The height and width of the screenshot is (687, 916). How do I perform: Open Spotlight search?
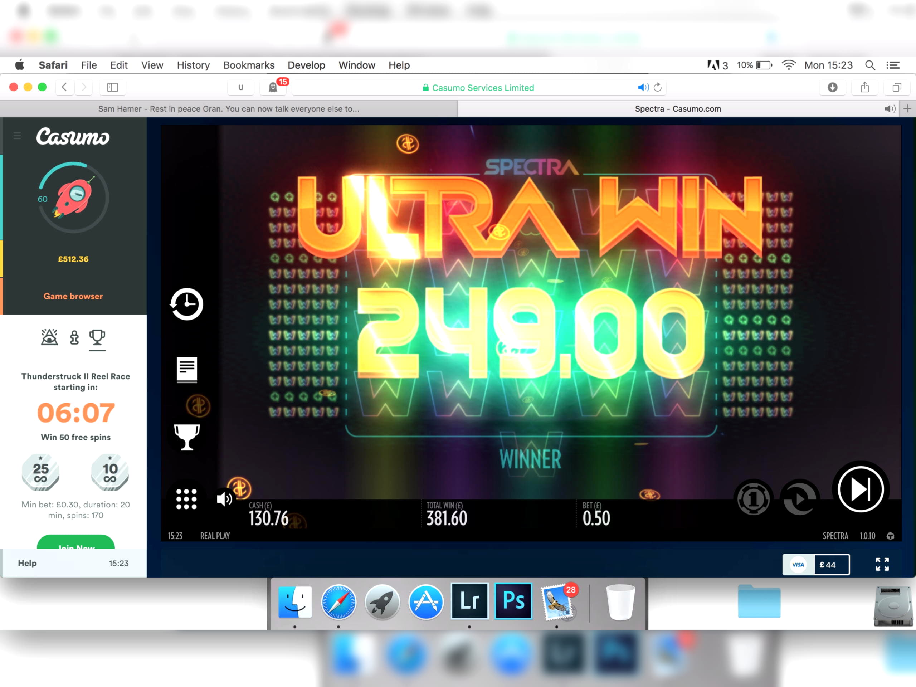click(x=869, y=65)
